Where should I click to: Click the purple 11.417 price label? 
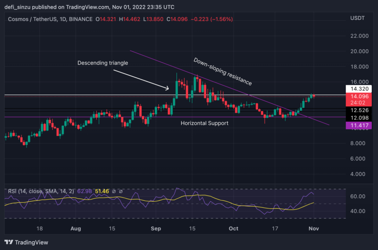coord(358,126)
